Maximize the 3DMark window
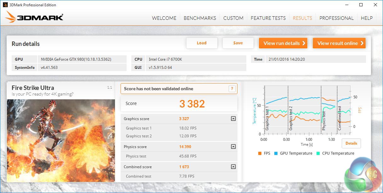Image resolution: width=383 pixels, height=193 pixels. (x=361, y=5)
